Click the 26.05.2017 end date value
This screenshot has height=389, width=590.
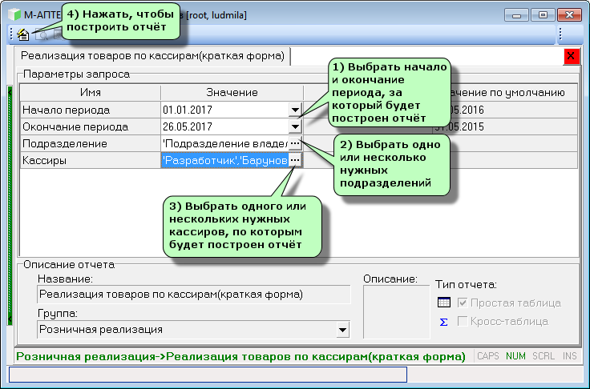[225, 126]
